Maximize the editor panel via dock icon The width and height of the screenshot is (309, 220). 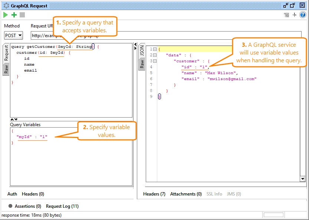click(x=292, y=5)
